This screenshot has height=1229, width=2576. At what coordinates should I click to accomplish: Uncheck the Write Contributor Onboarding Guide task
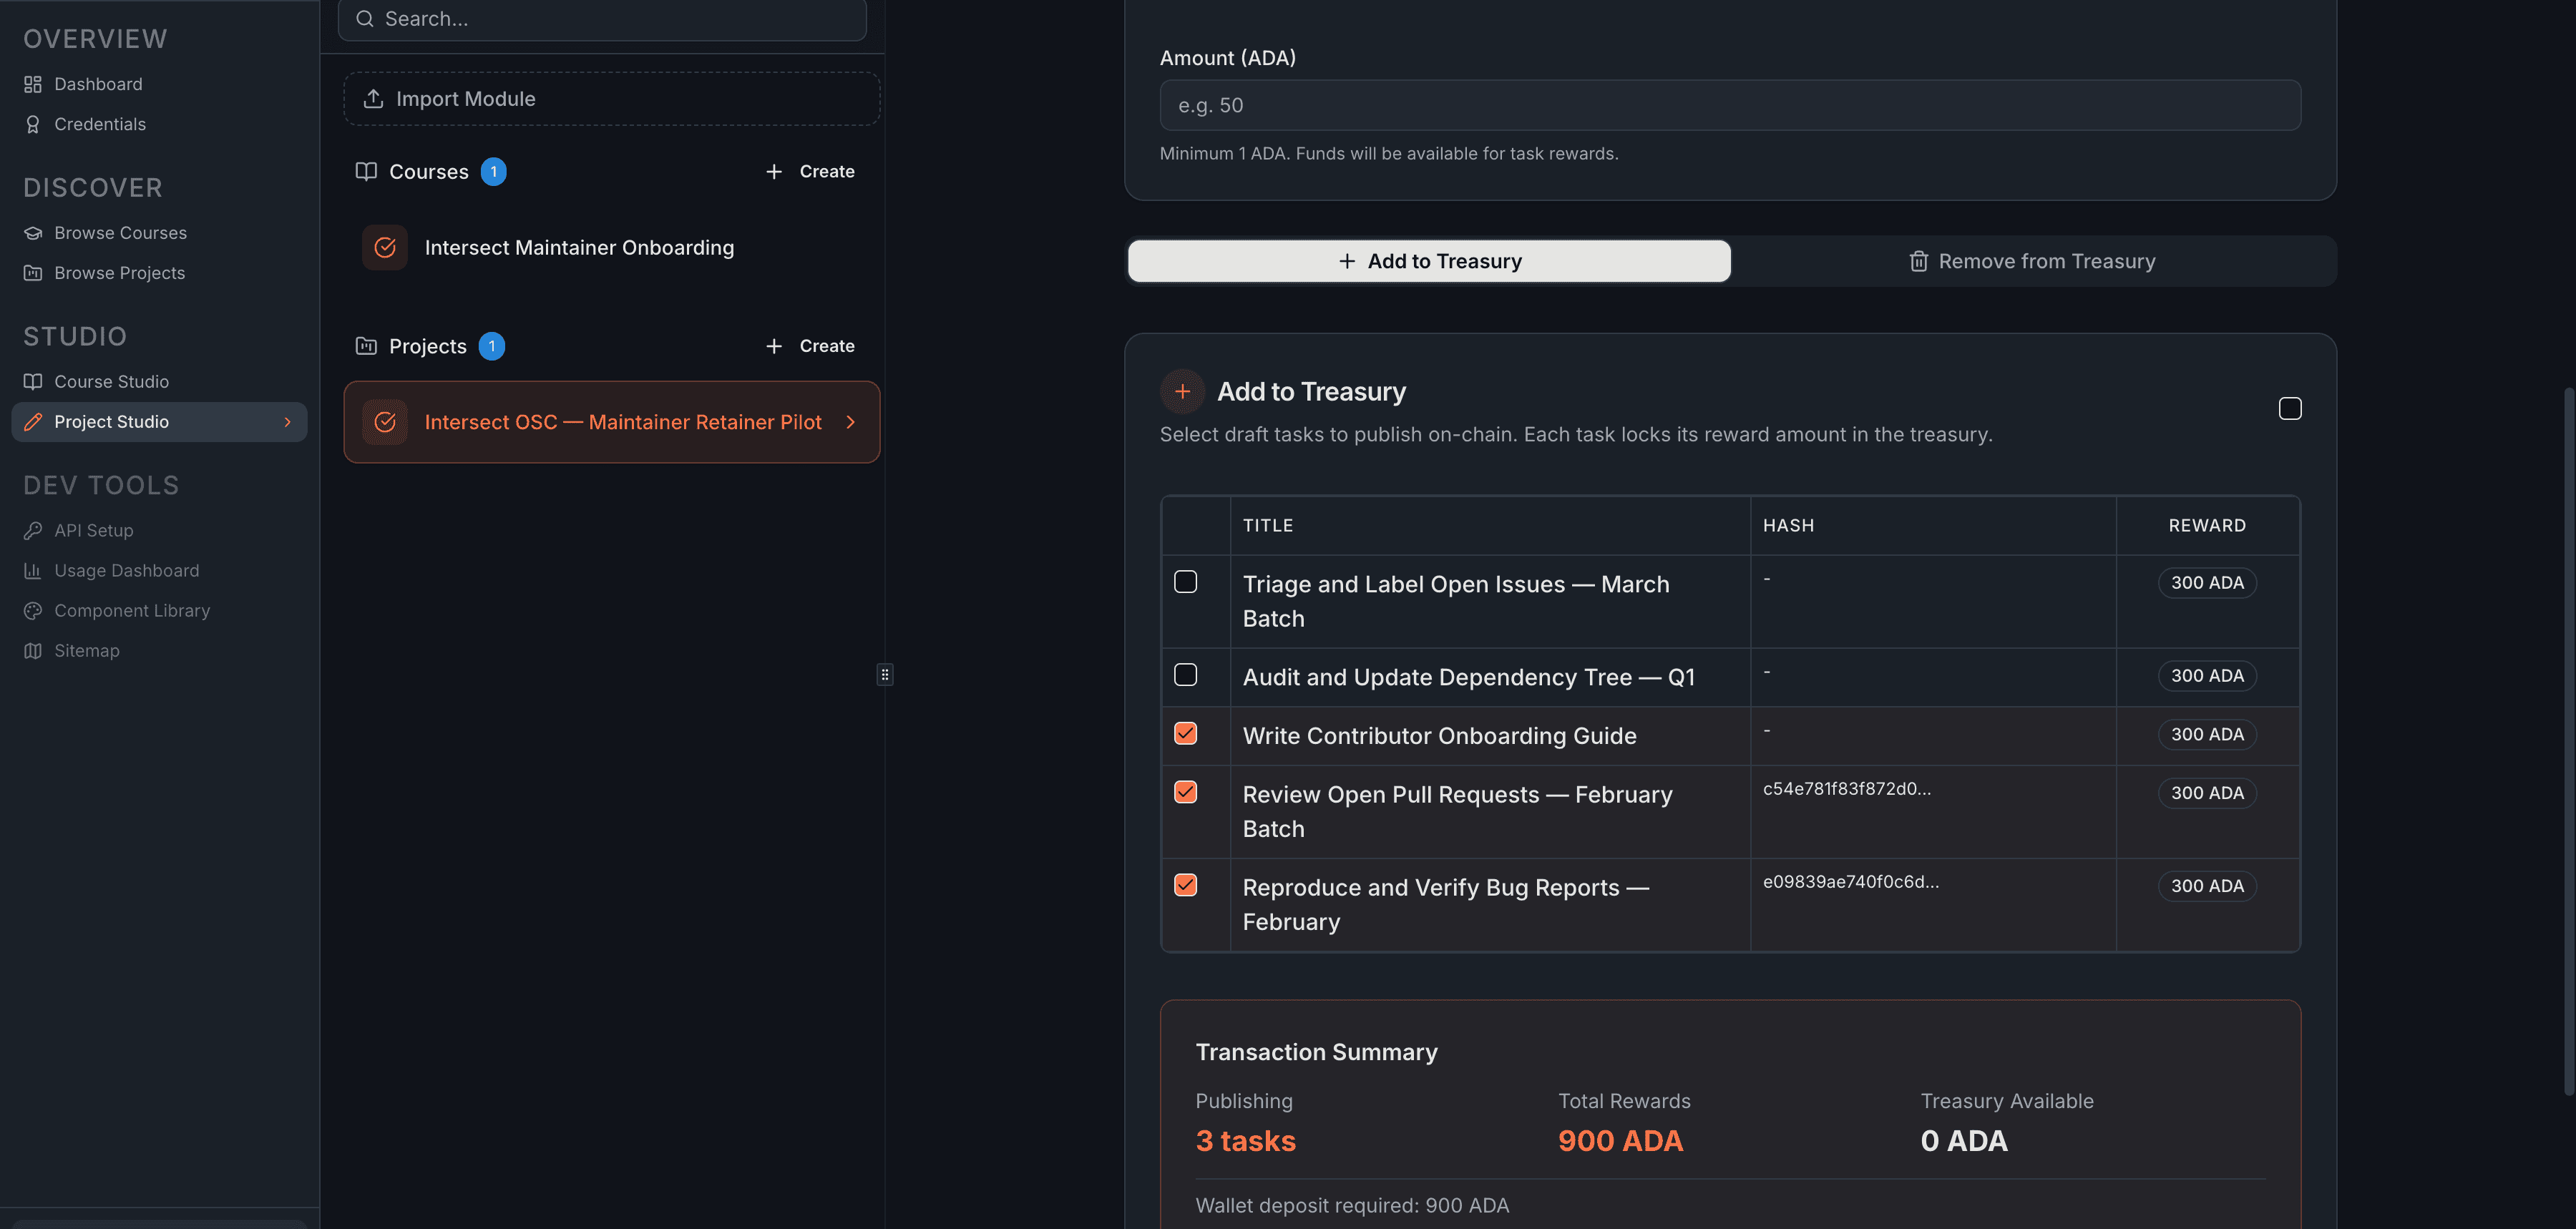click(x=1185, y=733)
